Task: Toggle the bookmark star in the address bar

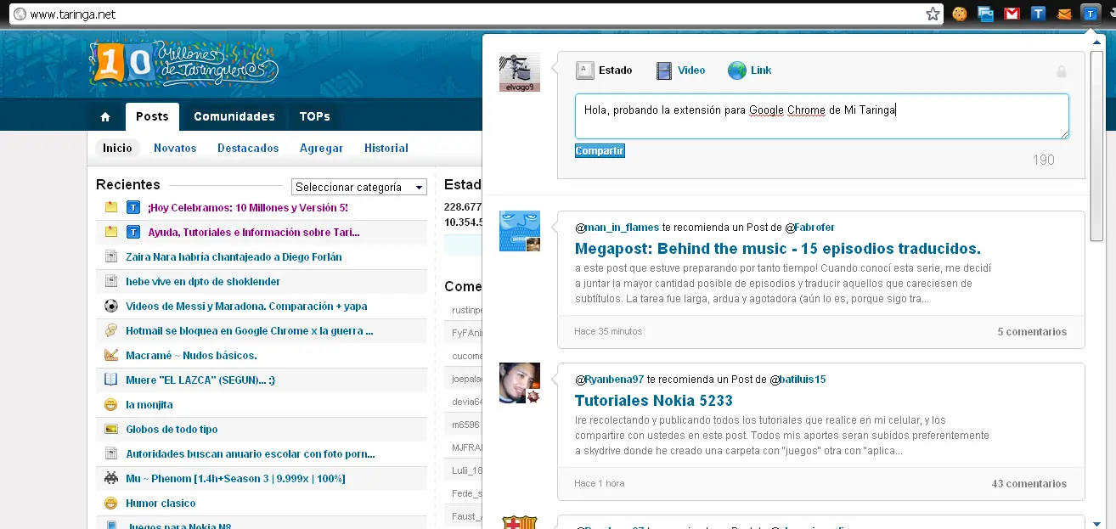Action: pos(932,14)
